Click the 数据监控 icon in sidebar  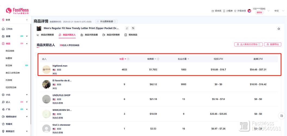(3, 131)
